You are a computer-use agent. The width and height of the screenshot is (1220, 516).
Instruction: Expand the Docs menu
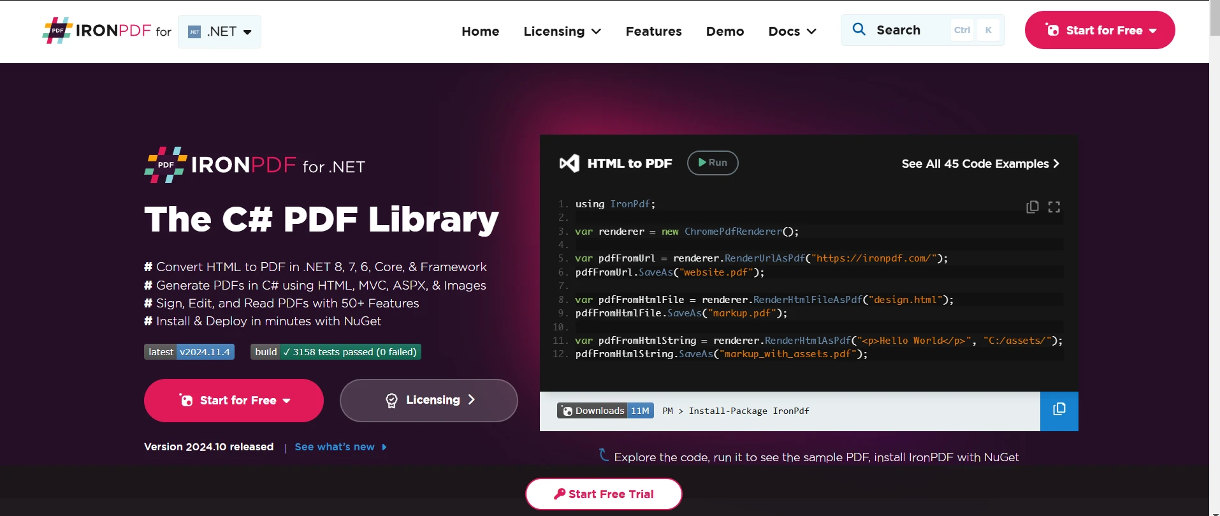click(792, 31)
